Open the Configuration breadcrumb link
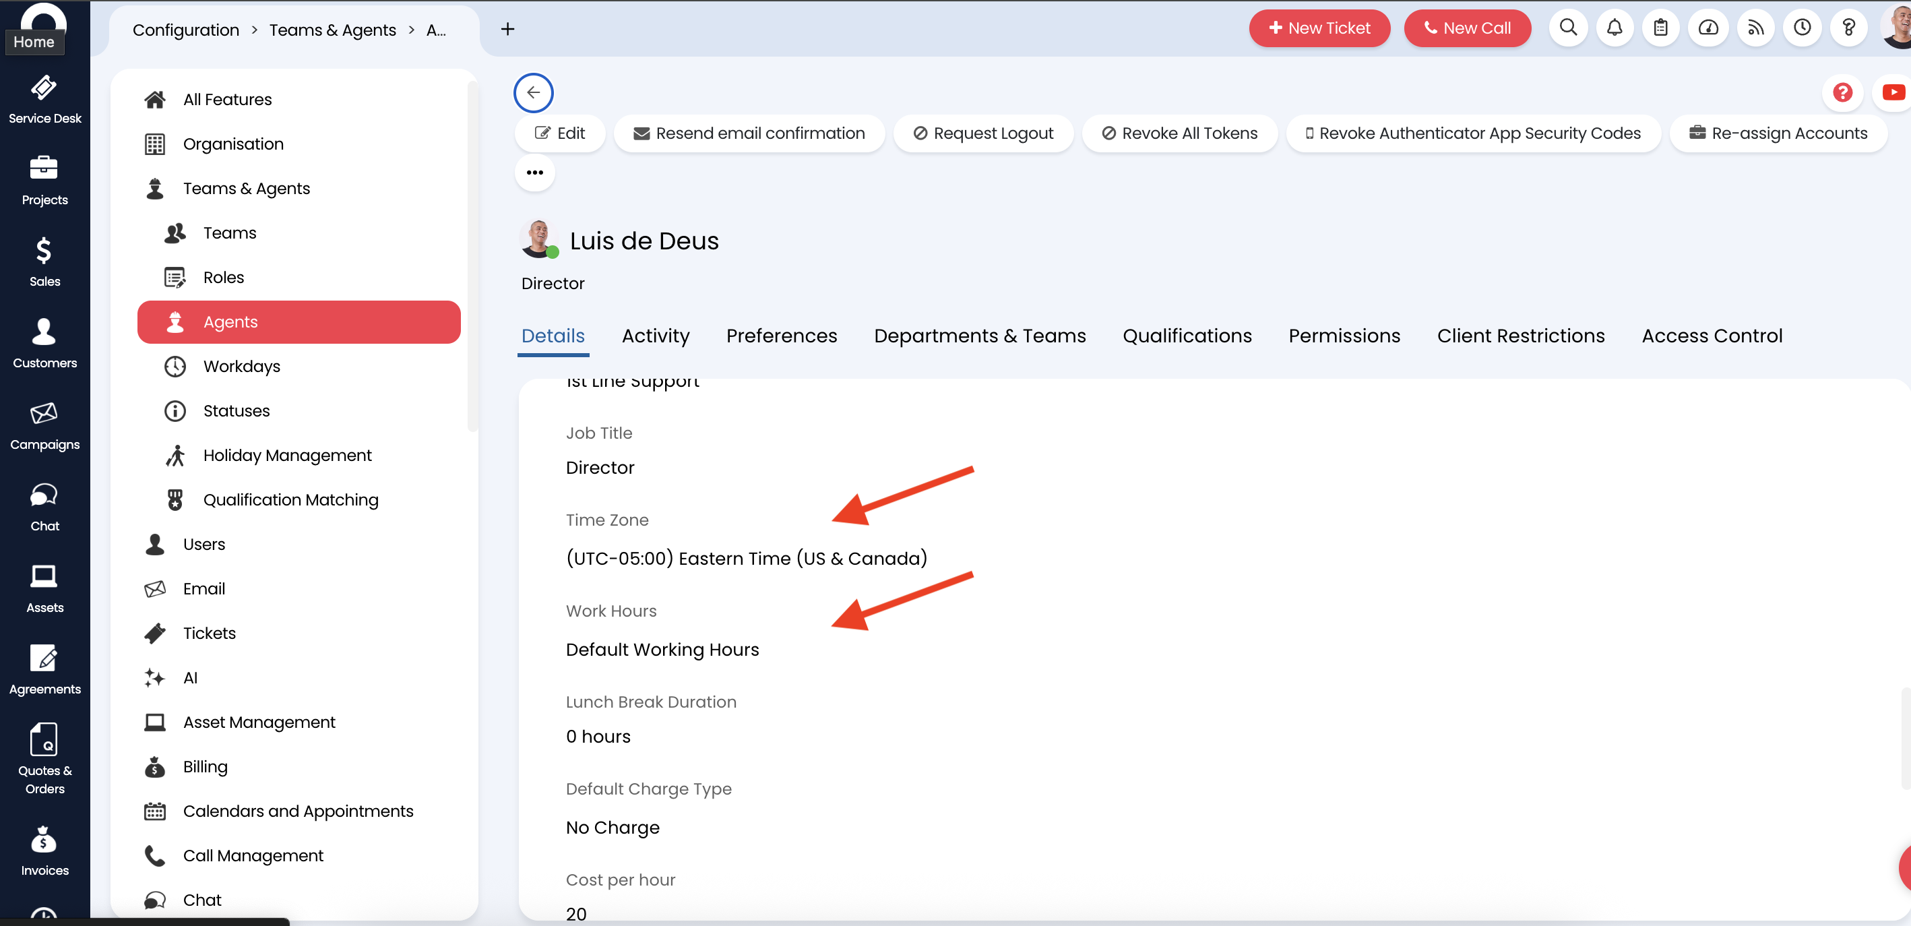The image size is (1911, 926). click(185, 30)
